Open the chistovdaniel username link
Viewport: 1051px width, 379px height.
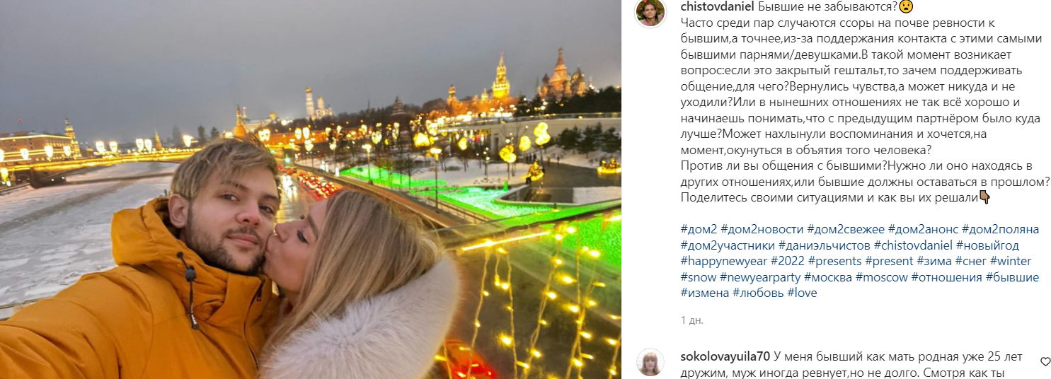[718, 7]
